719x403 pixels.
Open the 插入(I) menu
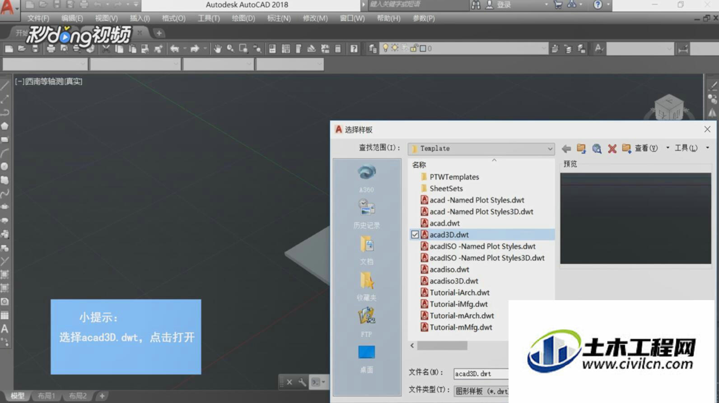tap(140, 19)
